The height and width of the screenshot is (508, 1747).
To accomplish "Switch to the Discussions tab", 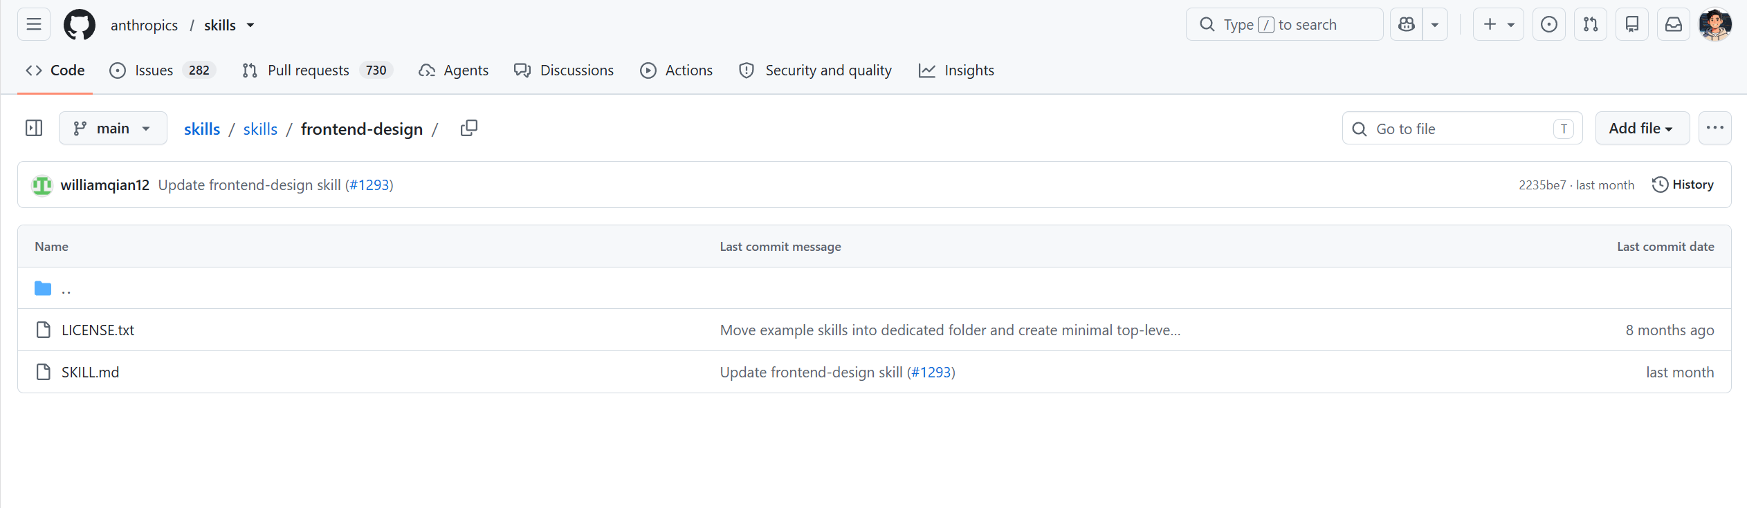I will [564, 70].
